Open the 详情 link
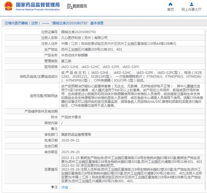This screenshot has width=207, height=193. 64,187
